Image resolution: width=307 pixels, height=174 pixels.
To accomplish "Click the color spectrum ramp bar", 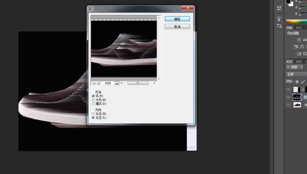I will 296,21.
